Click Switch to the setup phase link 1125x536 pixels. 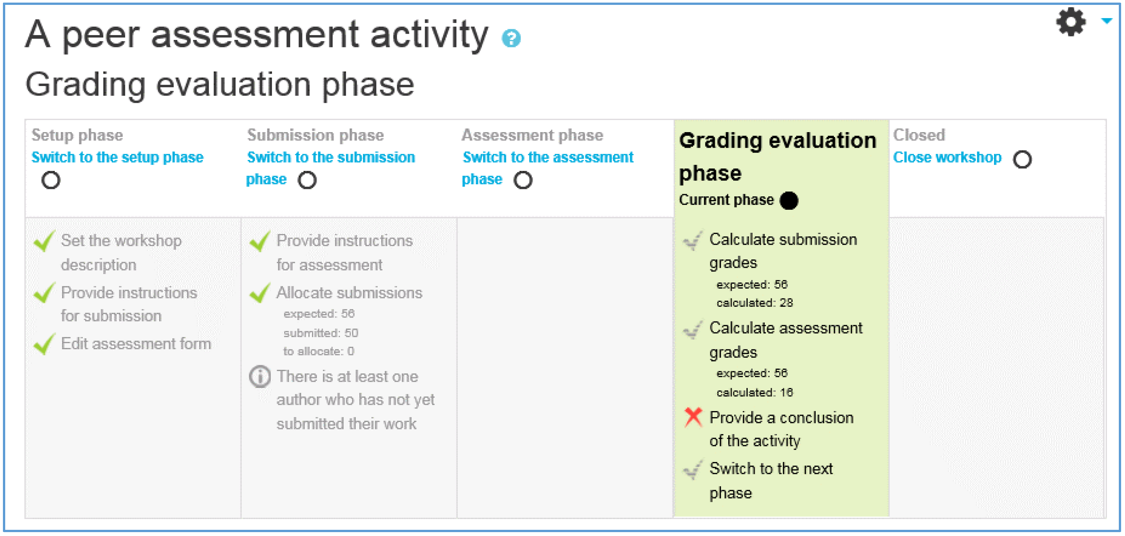coord(118,157)
